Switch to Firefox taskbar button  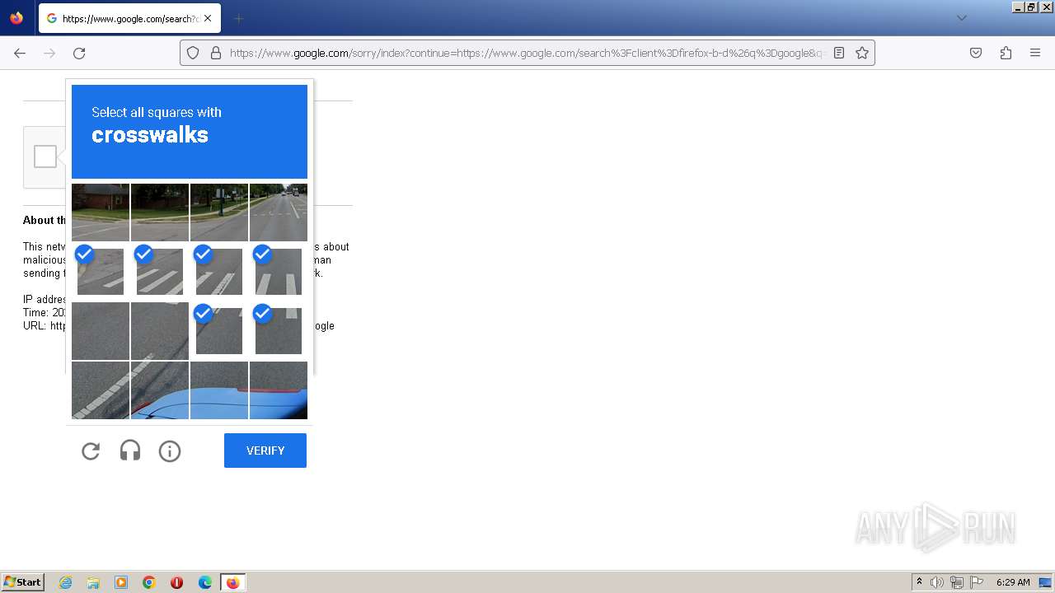coord(233,582)
